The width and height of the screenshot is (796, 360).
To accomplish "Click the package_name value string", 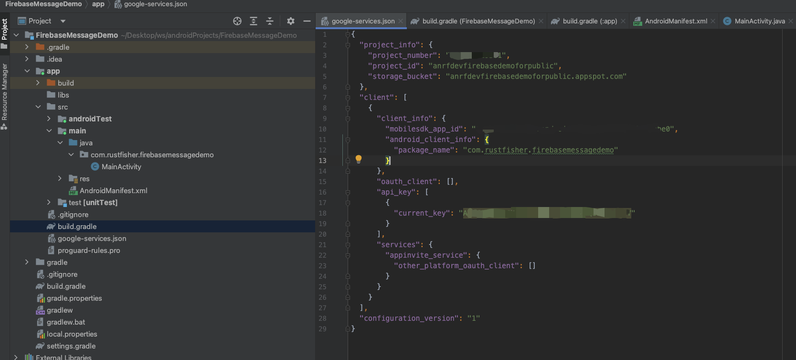I will (541, 150).
